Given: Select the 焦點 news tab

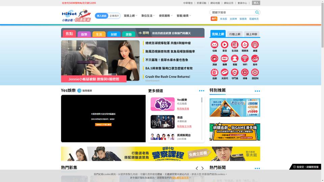Looking at the screenshot, I should (69, 34).
